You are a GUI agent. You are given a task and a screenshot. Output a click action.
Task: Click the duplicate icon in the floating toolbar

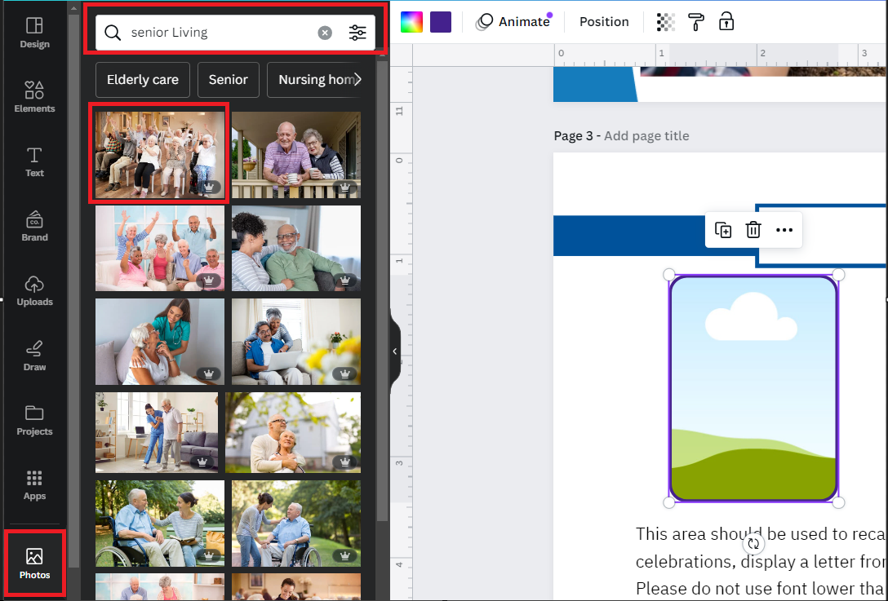coord(723,230)
